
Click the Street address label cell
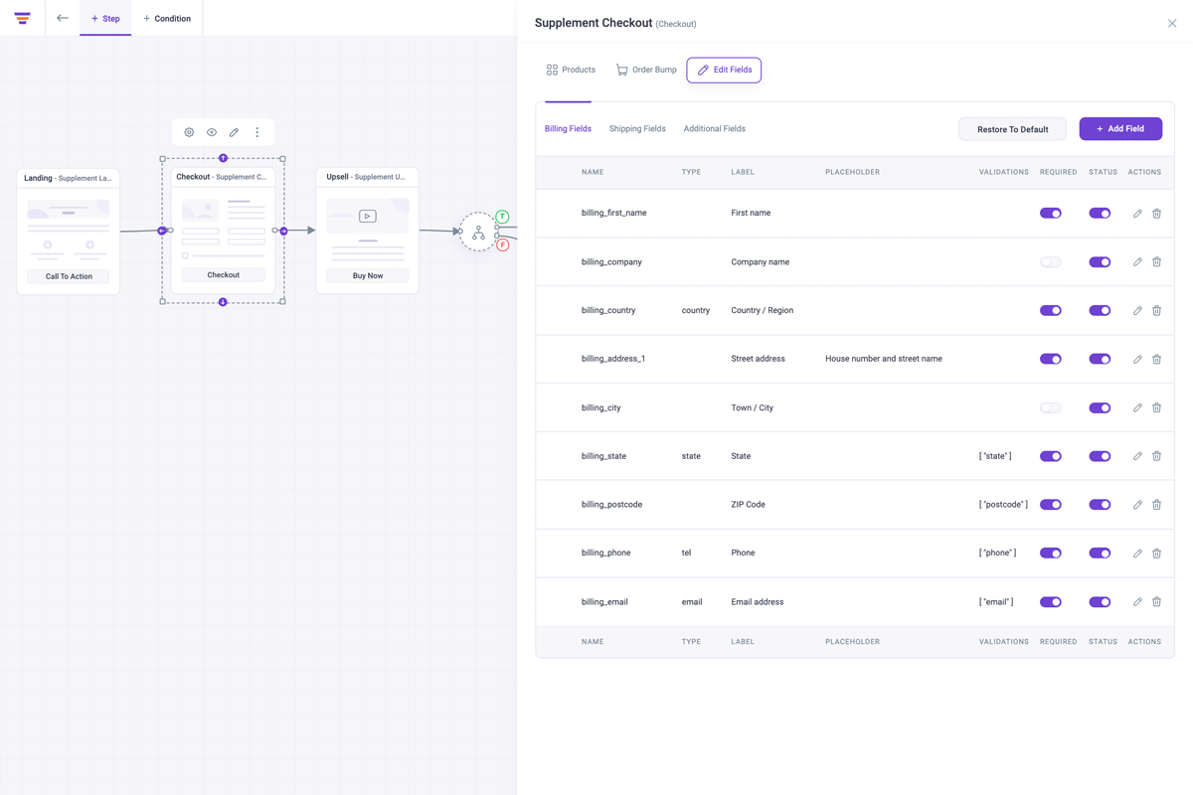click(758, 359)
